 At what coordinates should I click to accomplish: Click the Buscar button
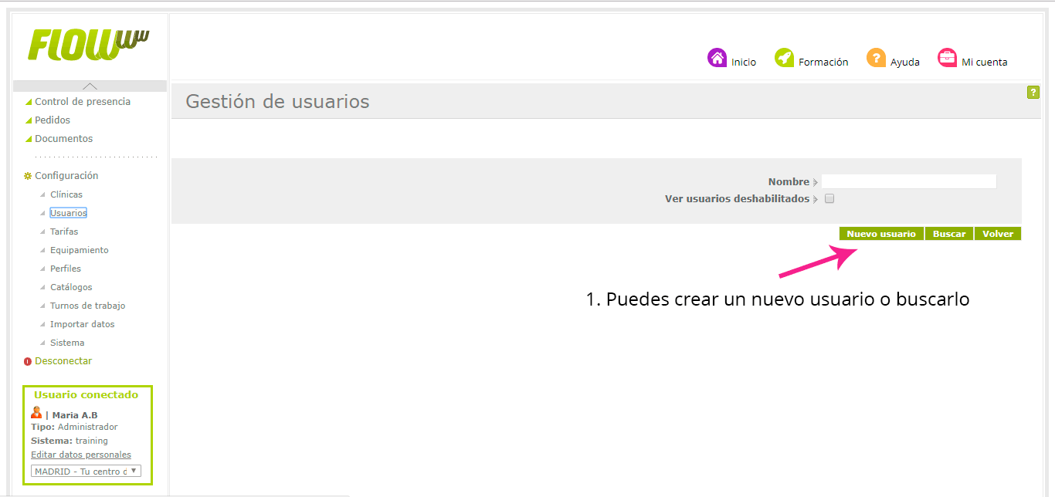pyautogui.click(x=949, y=234)
